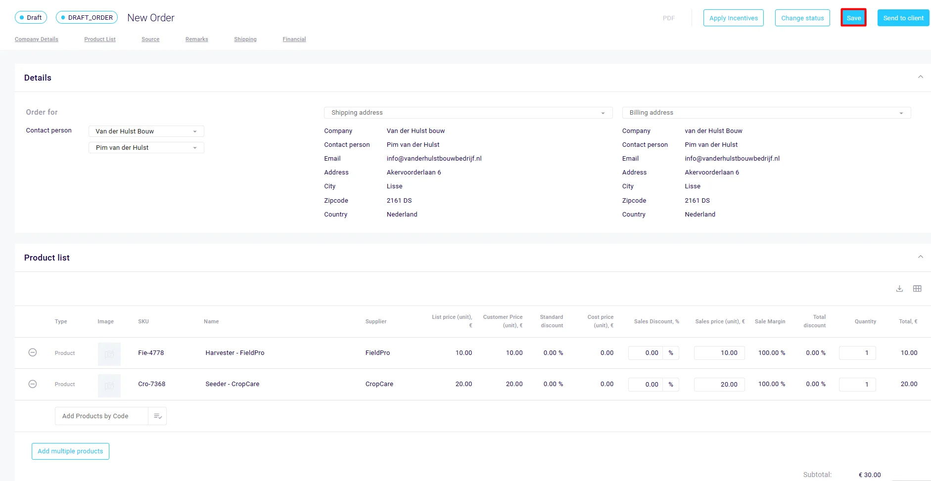Viewport: 931px width, 481px height.
Task: Edit Harvester sales discount field
Action: 646,353
